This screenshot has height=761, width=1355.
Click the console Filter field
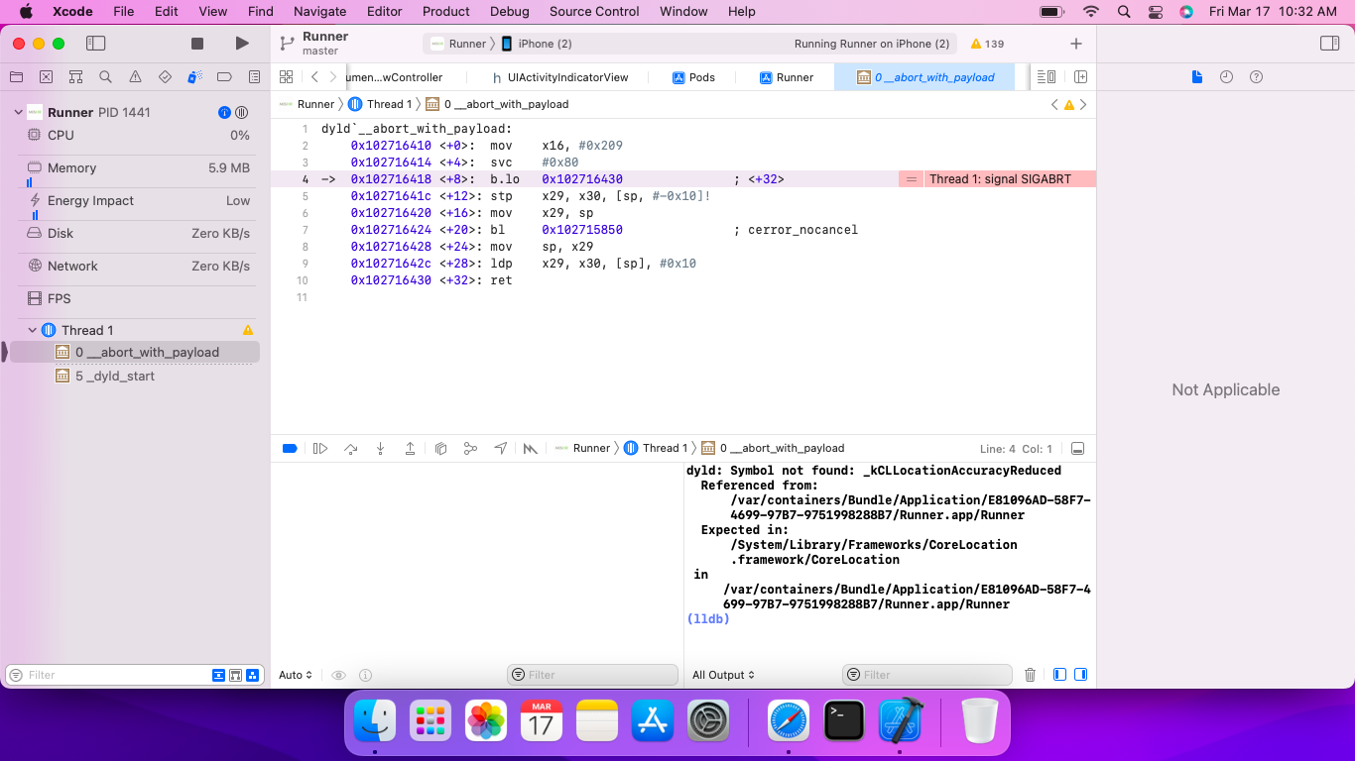tap(927, 675)
